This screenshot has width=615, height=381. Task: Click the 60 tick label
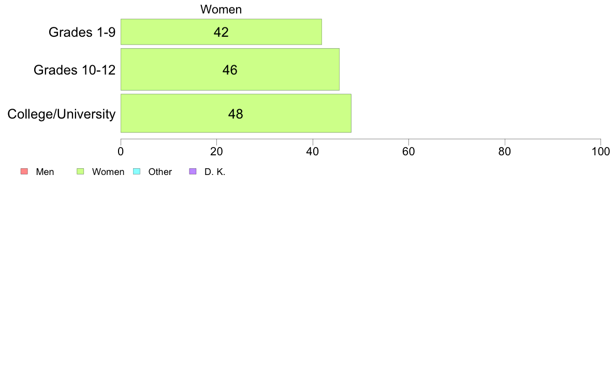click(x=408, y=152)
